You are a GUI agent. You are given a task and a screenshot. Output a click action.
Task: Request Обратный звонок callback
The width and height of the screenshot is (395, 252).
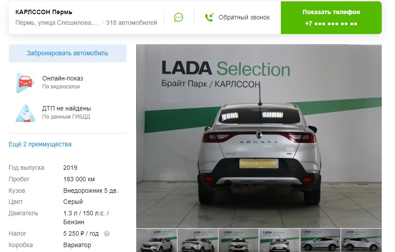(x=244, y=17)
